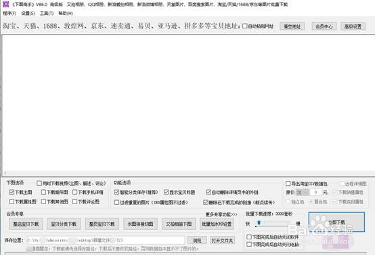Toggle 删除已下载完成的链接(断点续传) checkbox
The width and height of the screenshot is (375, 255).
tap(206, 202)
